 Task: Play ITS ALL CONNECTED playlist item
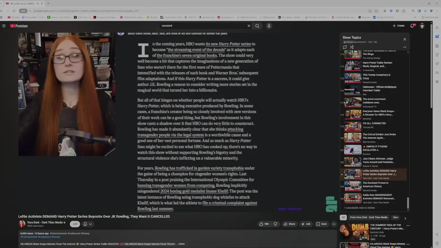(374, 126)
